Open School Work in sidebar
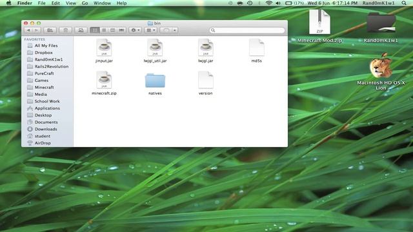Screen dimensions: 413x232 (47, 101)
